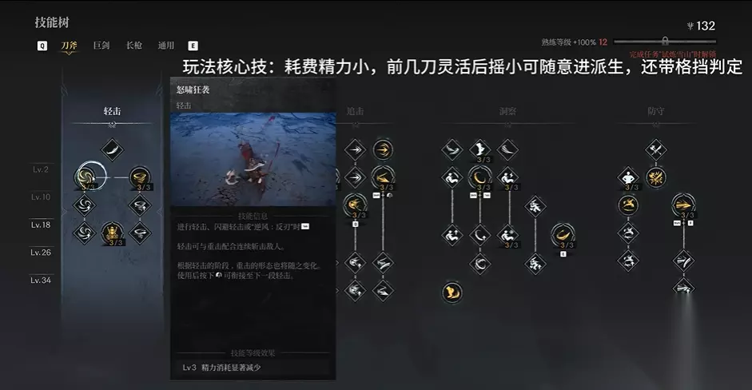Select the gold samurai armor skill node
The image size is (752, 390).
112,234
